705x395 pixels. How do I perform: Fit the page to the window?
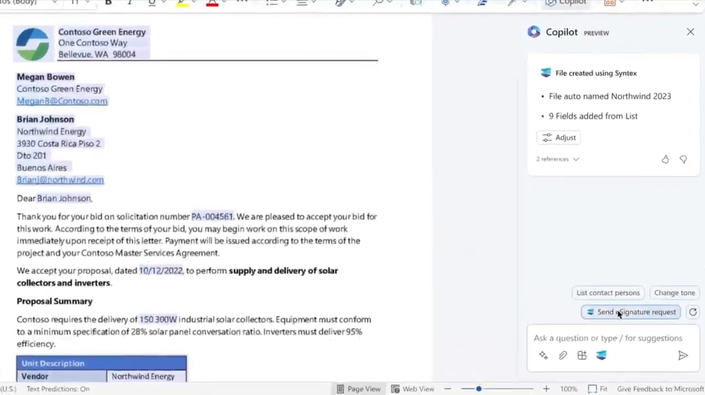[x=597, y=389]
